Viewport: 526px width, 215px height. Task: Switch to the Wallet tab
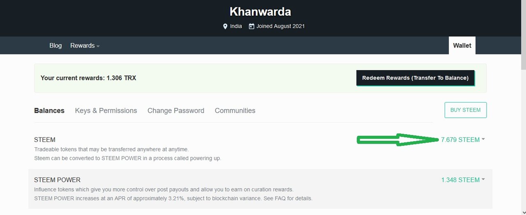[462, 46]
